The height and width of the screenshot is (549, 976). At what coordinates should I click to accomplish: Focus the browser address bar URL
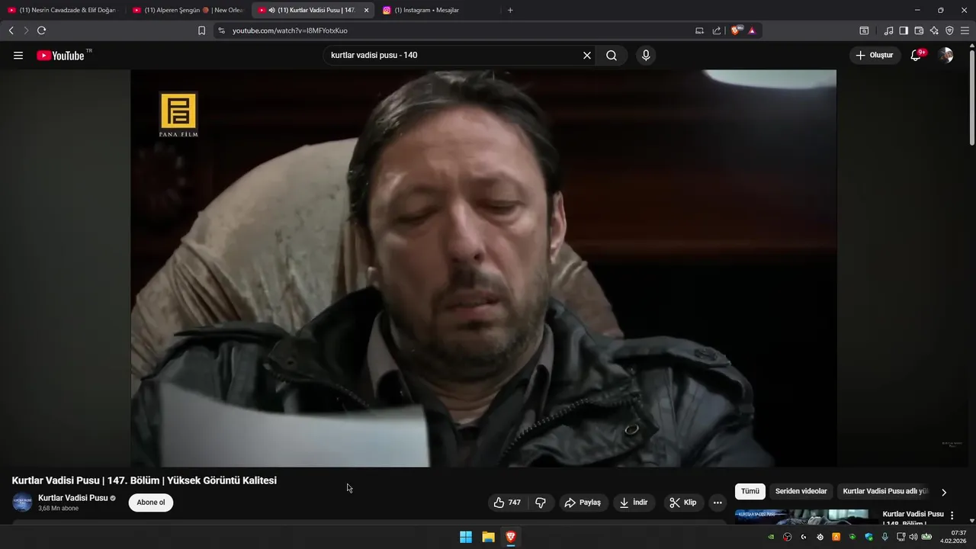pos(290,30)
